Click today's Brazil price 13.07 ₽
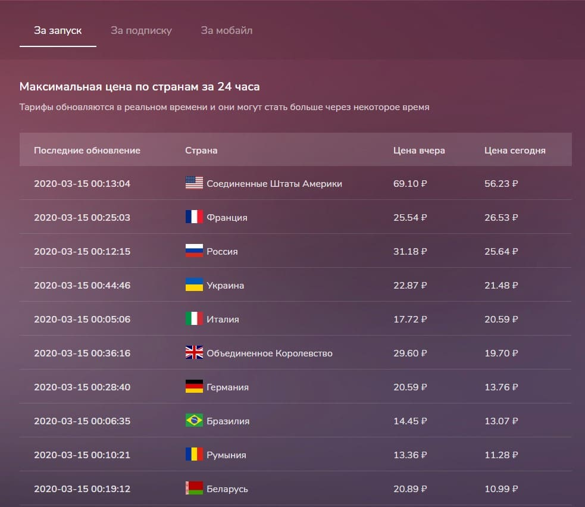Screen dimensions: 585x507 coord(501,421)
